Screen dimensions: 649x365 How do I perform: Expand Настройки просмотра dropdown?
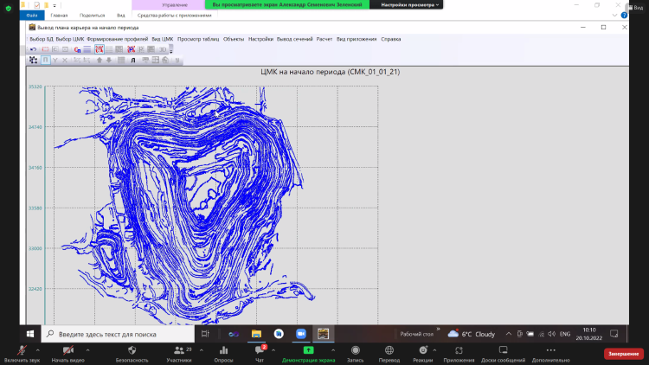pos(411,4)
